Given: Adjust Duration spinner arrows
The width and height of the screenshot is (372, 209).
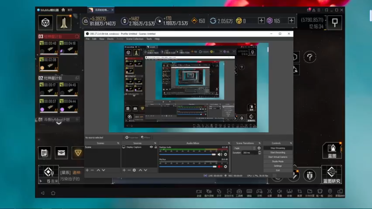Looking at the screenshot, I should (259, 153).
